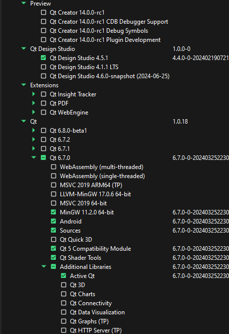Screen dimensions: 229x334
Task: Uncheck MinGW 11.2.0 64-bit
Action: (53, 212)
